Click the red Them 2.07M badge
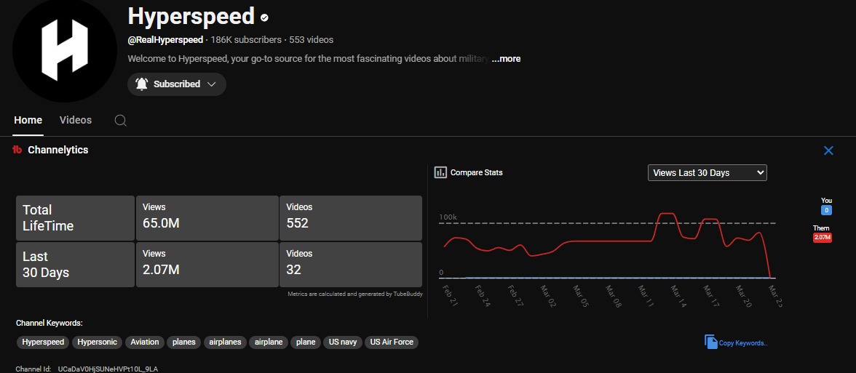This screenshot has width=856, height=373. pyautogui.click(x=822, y=237)
